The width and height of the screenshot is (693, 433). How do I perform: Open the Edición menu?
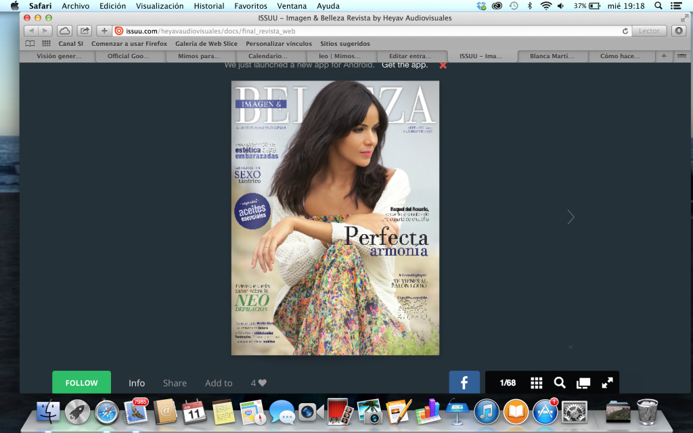tap(112, 5)
